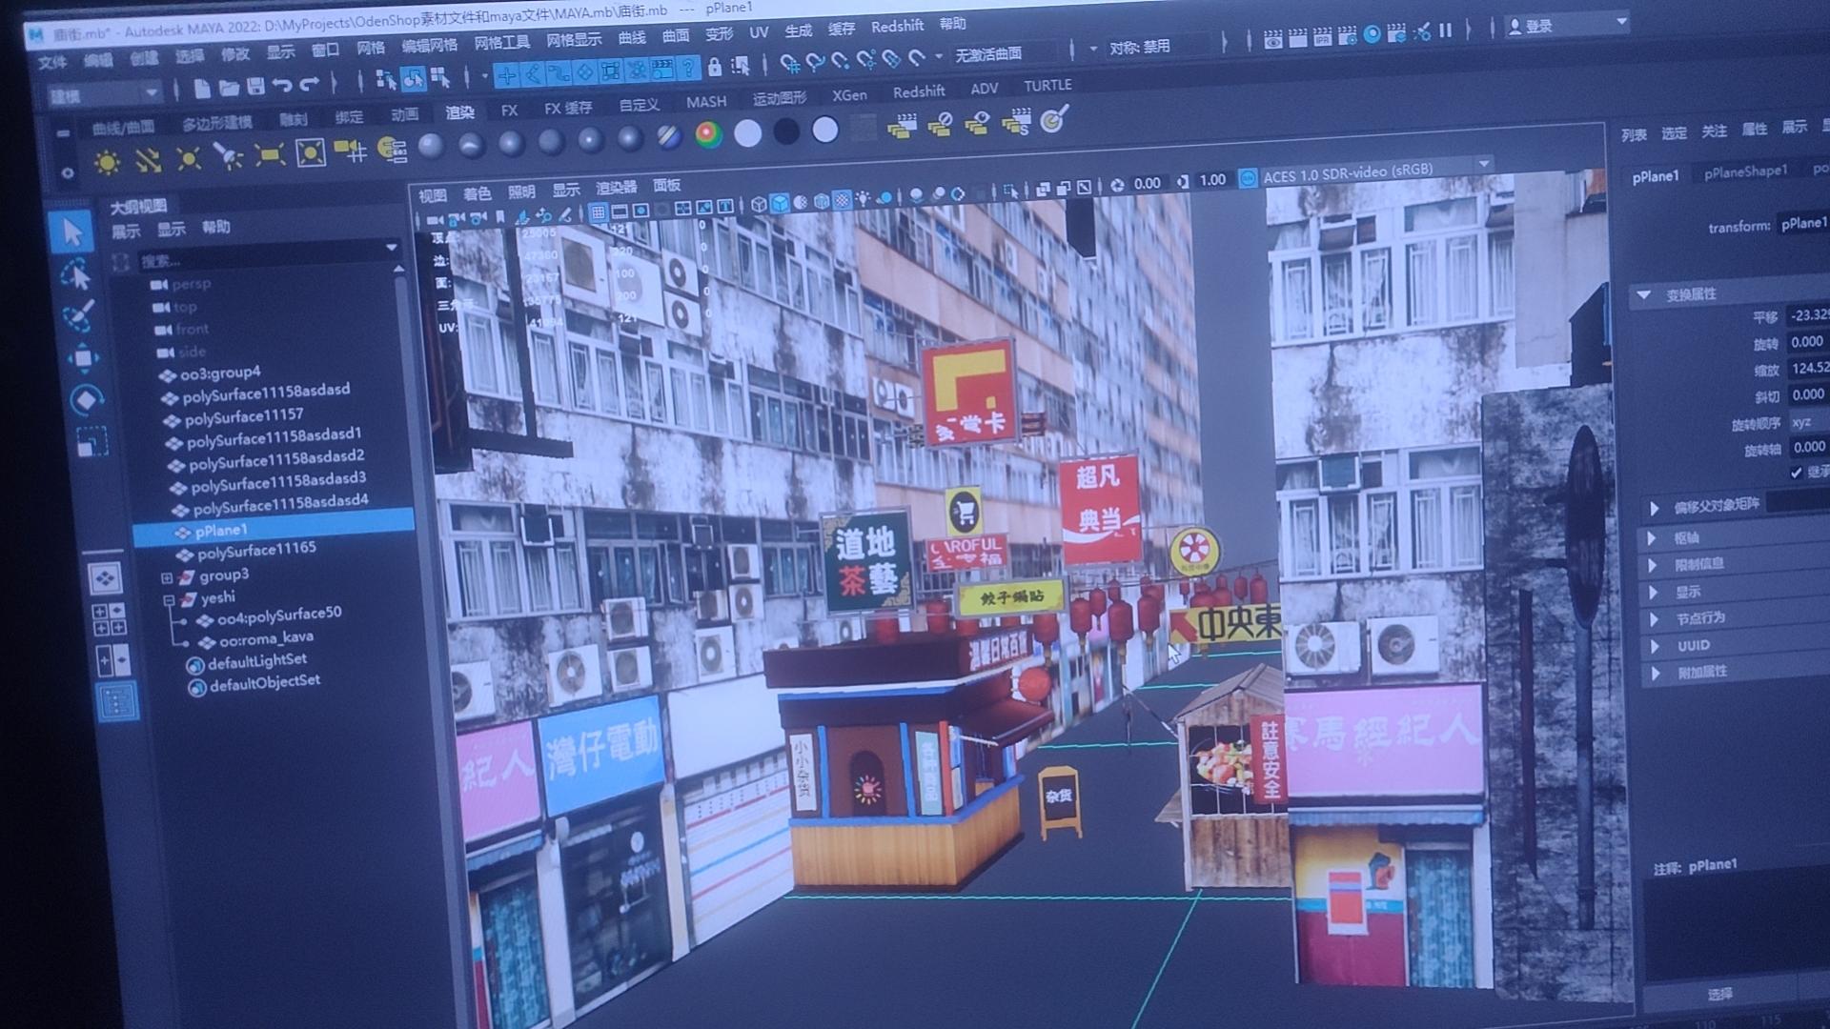The height and width of the screenshot is (1029, 1830).
Task: Open the Redshift menu
Action: pos(896,27)
